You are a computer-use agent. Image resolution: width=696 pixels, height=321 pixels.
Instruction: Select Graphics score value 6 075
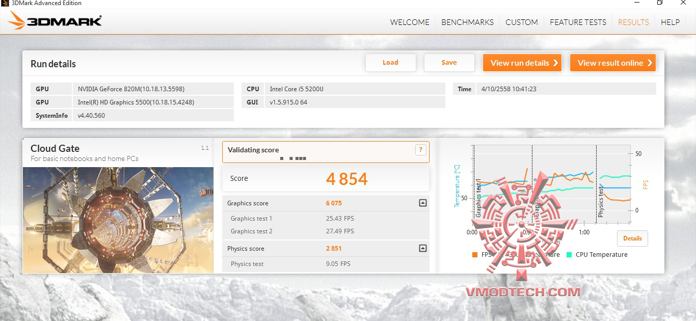(x=334, y=203)
